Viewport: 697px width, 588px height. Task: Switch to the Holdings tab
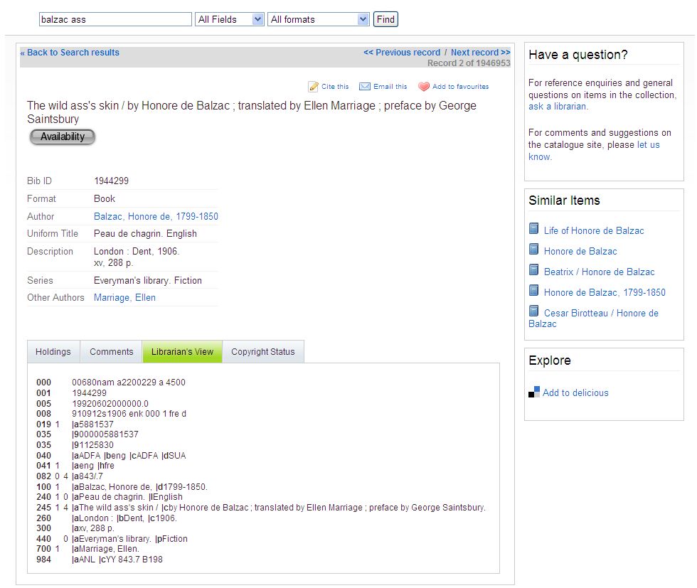click(53, 352)
